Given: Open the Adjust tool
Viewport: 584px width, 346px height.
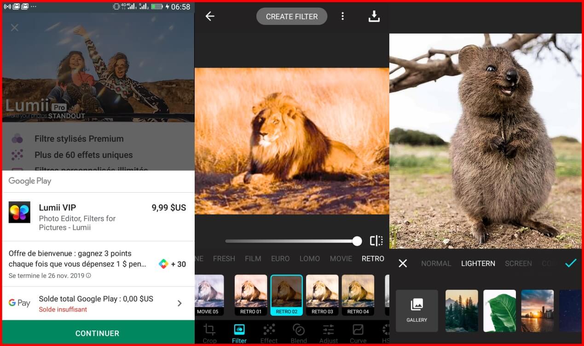Looking at the screenshot, I should [x=328, y=333].
